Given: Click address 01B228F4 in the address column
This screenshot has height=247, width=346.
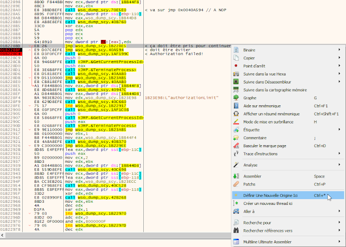Looking at the screenshot, I should tap(10, 98).
